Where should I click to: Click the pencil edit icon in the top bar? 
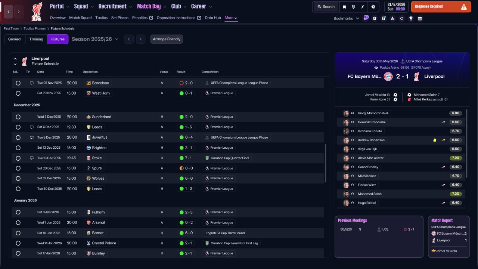[x=363, y=7]
